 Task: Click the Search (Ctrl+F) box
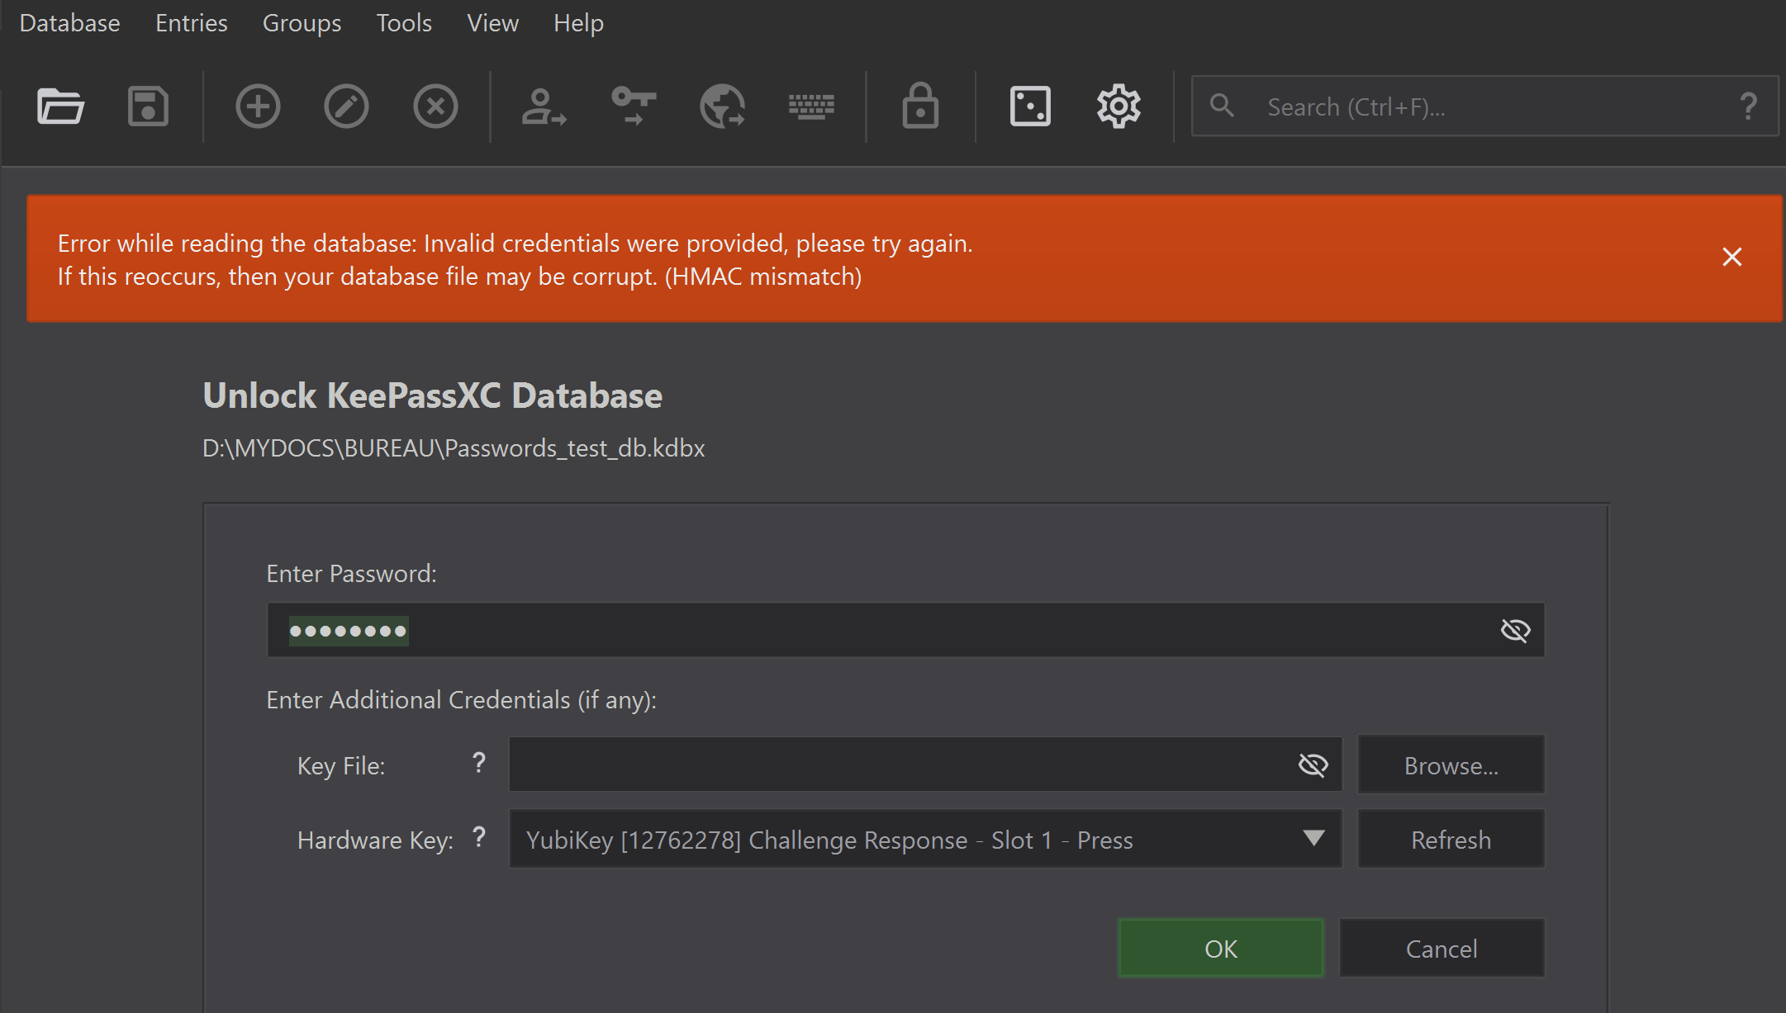(1484, 107)
